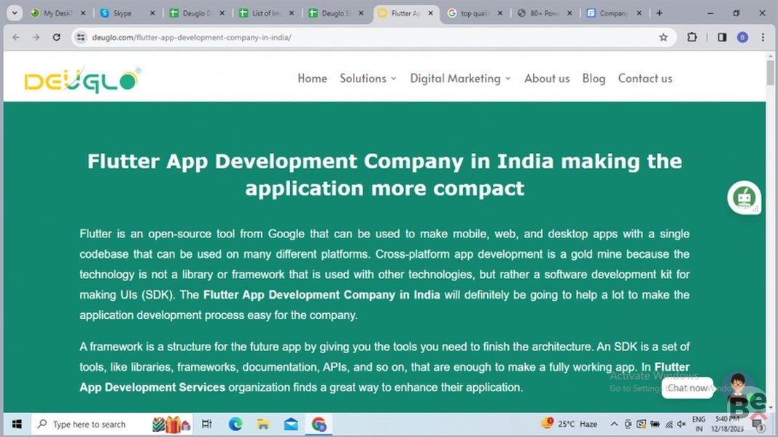This screenshot has width=778, height=437.
Task: Open the tab search dropdown arrow
Action: [14, 13]
